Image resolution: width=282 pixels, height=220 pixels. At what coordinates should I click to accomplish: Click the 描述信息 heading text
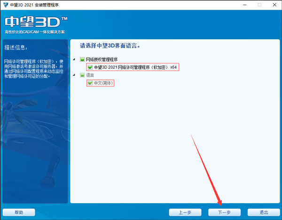click(x=16, y=47)
